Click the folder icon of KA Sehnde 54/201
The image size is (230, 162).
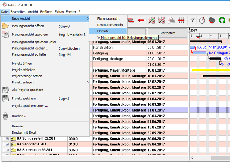click(x=13, y=144)
